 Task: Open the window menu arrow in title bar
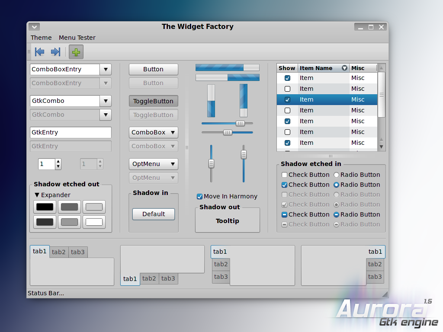(x=34, y=27)
